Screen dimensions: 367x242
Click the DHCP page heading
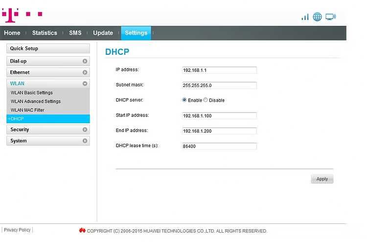pos(117,52)
